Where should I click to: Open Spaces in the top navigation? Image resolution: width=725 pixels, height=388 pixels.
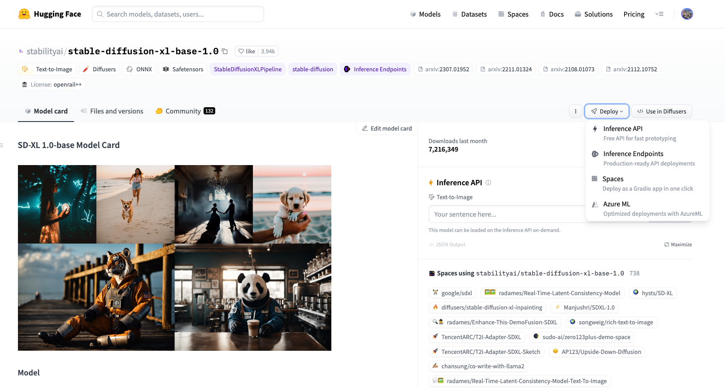[513, 14]
